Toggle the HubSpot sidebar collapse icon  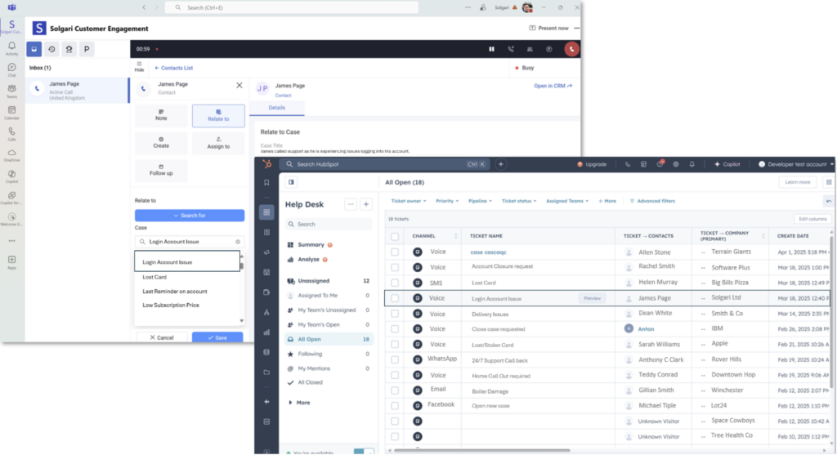[x=292, y=182]
